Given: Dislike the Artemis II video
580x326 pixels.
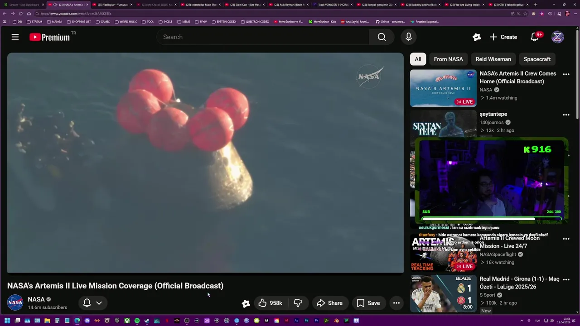Looking at the screenshot, I should coord(298,303).
